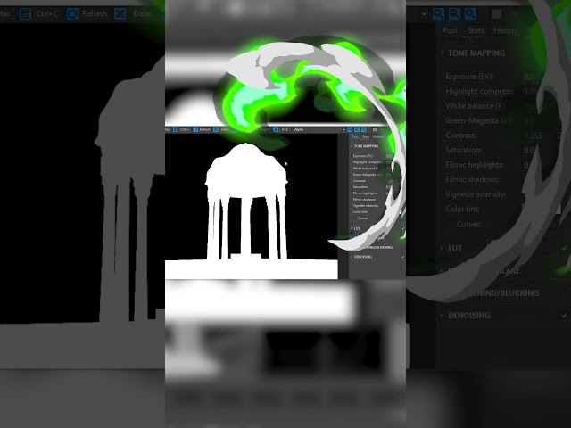Click Pick icon in small center window
Screen dimensions: 571x428
coord(276,129)
